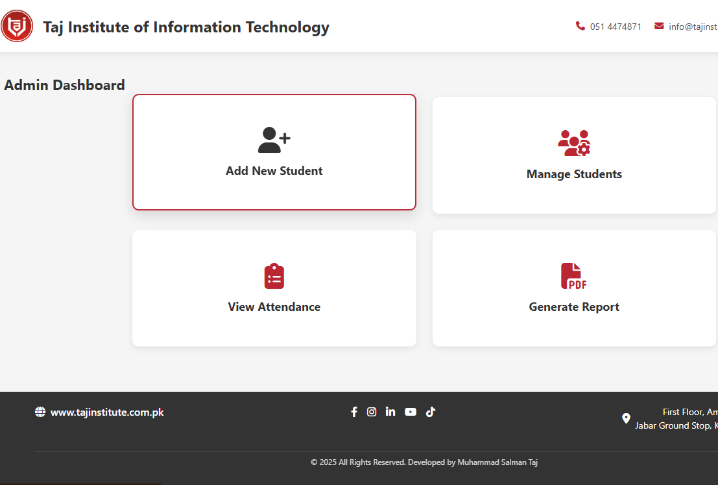Open the Add New Student label
Viewport: 718px width, 485px height.
[x=274, y=171]
